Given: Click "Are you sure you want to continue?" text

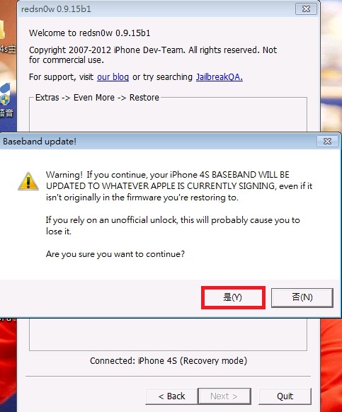Looking at the screenshot, I should pos(115,254).
